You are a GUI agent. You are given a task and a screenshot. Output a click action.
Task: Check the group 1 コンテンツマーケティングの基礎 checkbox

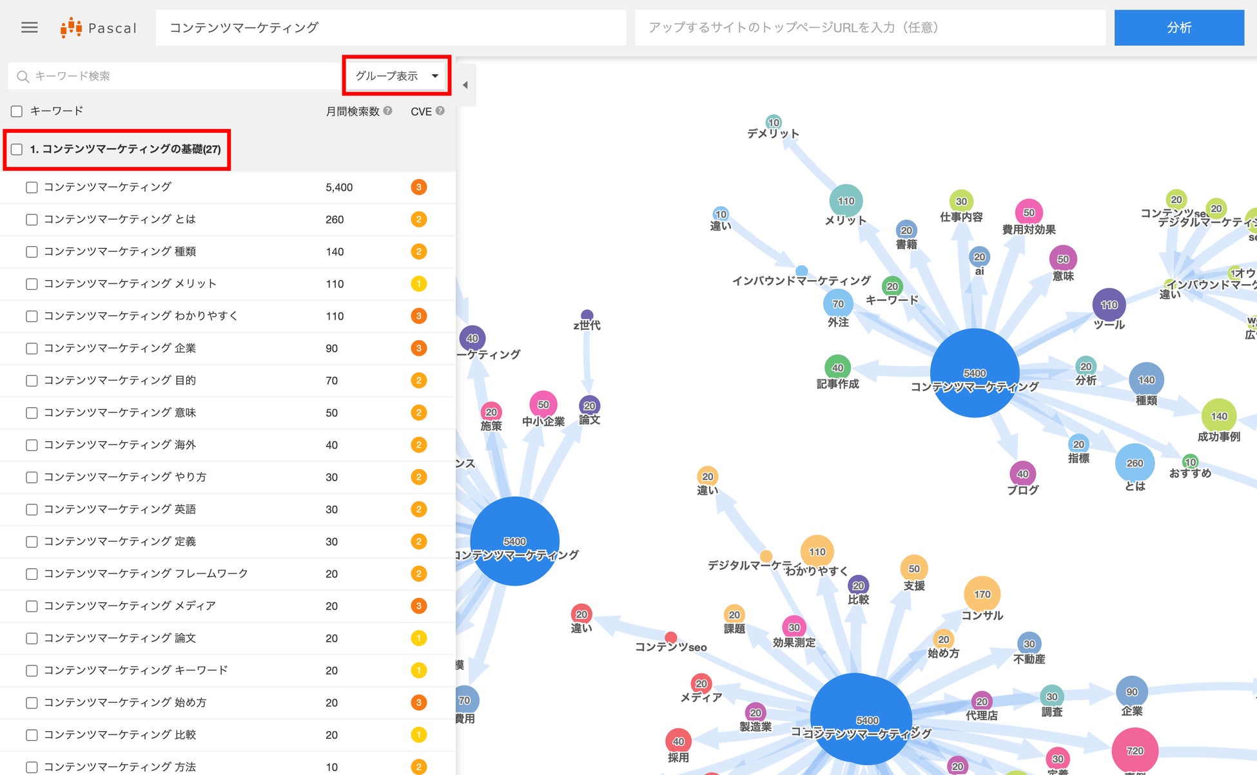point(17,149)
